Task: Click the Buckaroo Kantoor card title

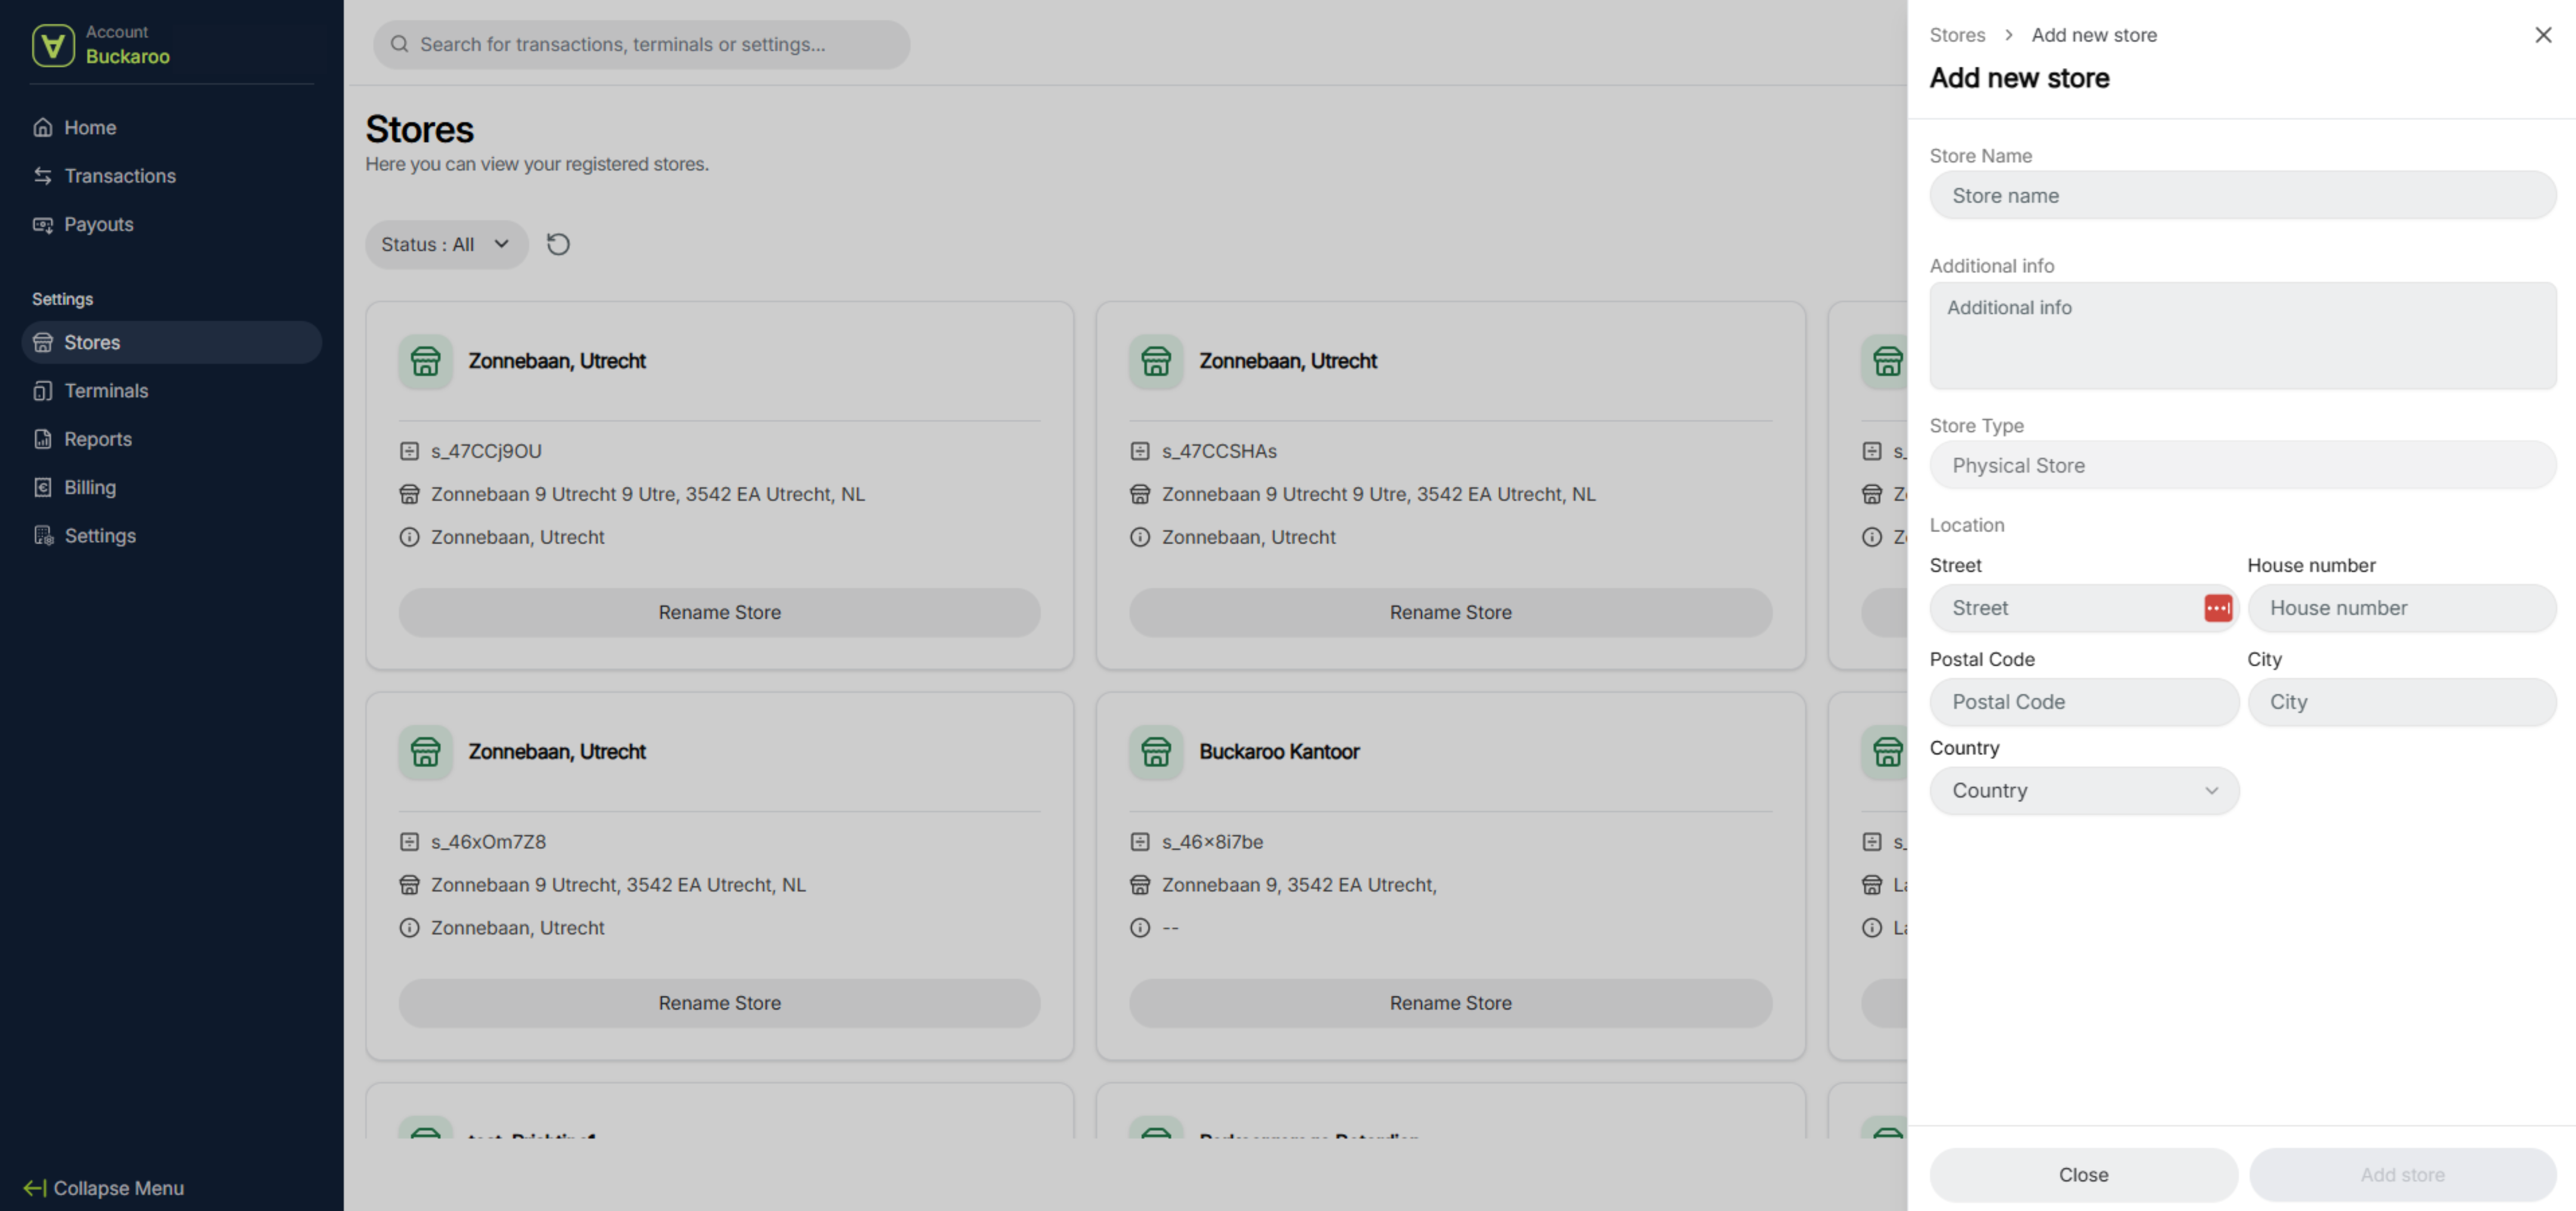Action: tap(1279, 752)
